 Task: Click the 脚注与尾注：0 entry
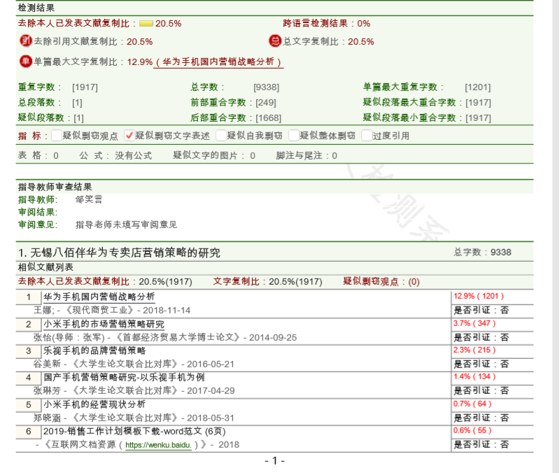pos(306,155)
